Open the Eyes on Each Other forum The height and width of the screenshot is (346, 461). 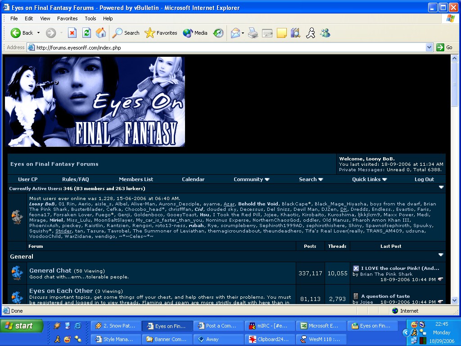(x=61, y=291)
